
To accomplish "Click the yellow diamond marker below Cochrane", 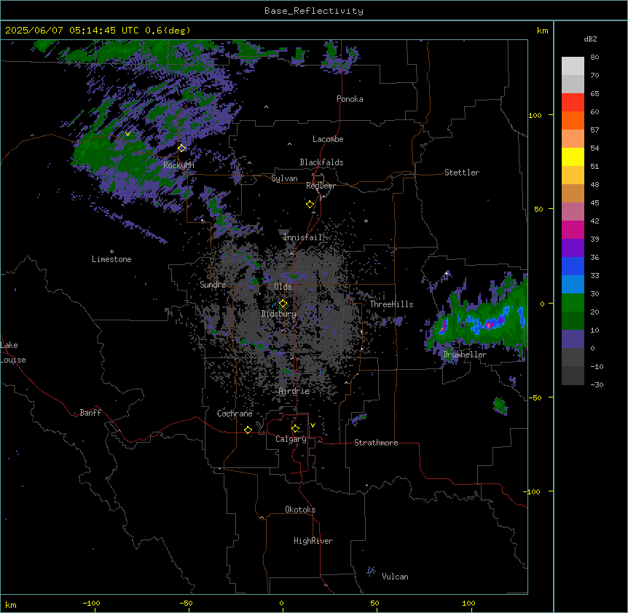I will coord(248,430).
